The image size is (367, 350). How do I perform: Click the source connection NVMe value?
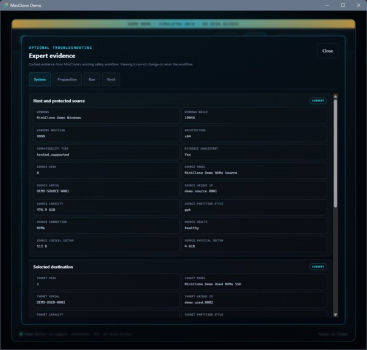(x=41, y=228)
